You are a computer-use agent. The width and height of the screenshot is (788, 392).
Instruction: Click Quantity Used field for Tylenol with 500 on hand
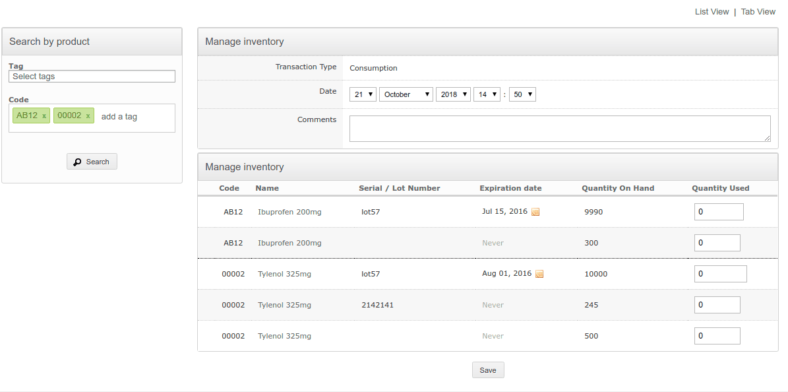tap(717, 336)
